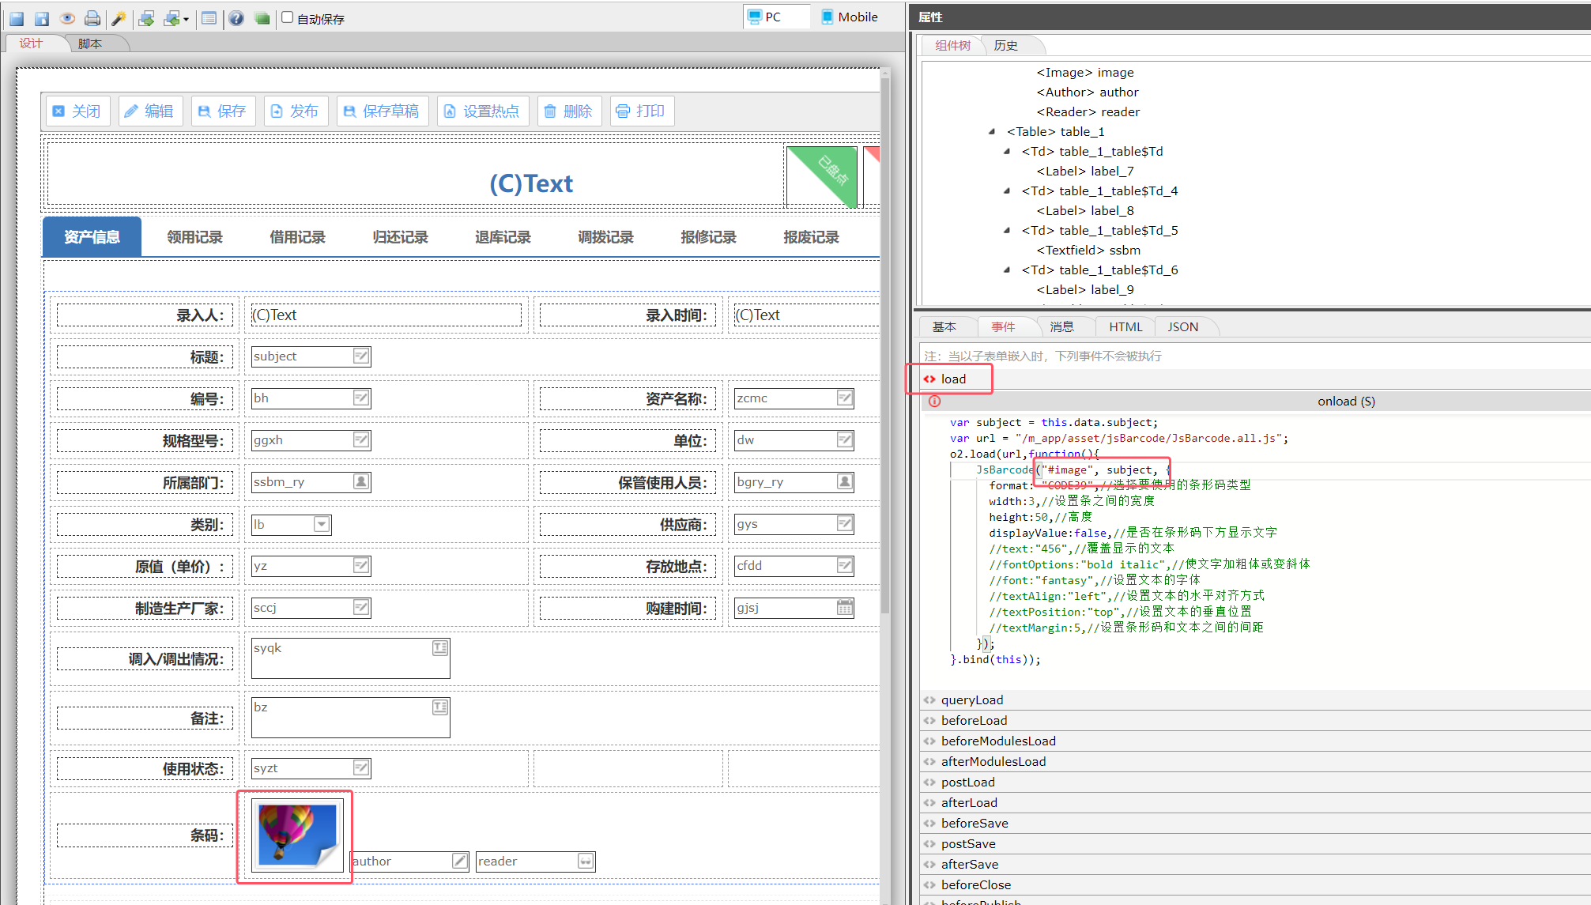This screenshot has width=1591, height=905.
Task: Collapse the Table table_1 tree node
Action: coord(992,132)
